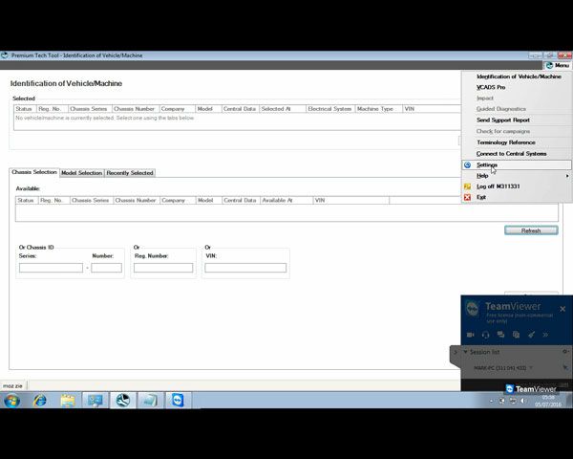The width and height of the screenshot is (573, 459).
Task: Choose Log off M311331 in menu
Action: coord(500,186)
